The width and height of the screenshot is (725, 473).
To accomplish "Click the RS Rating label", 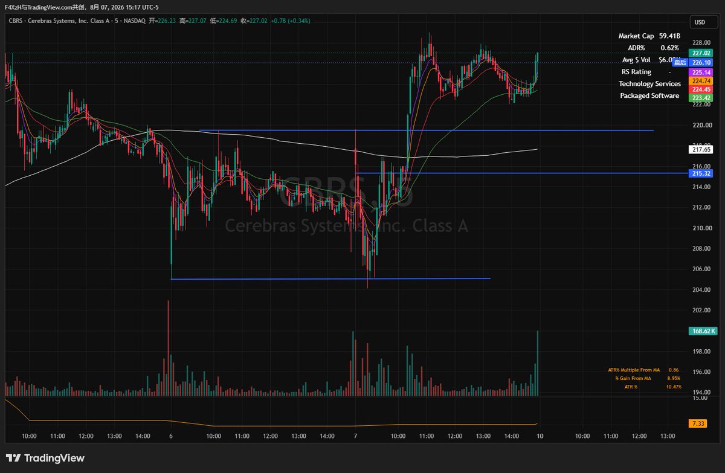I will coord(636,72).
